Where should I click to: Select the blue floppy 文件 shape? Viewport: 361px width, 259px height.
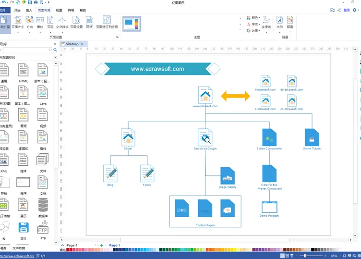(x=23, y=230)
